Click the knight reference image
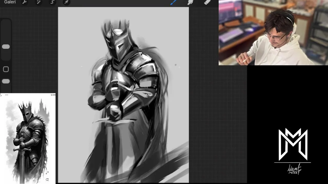 28,141
